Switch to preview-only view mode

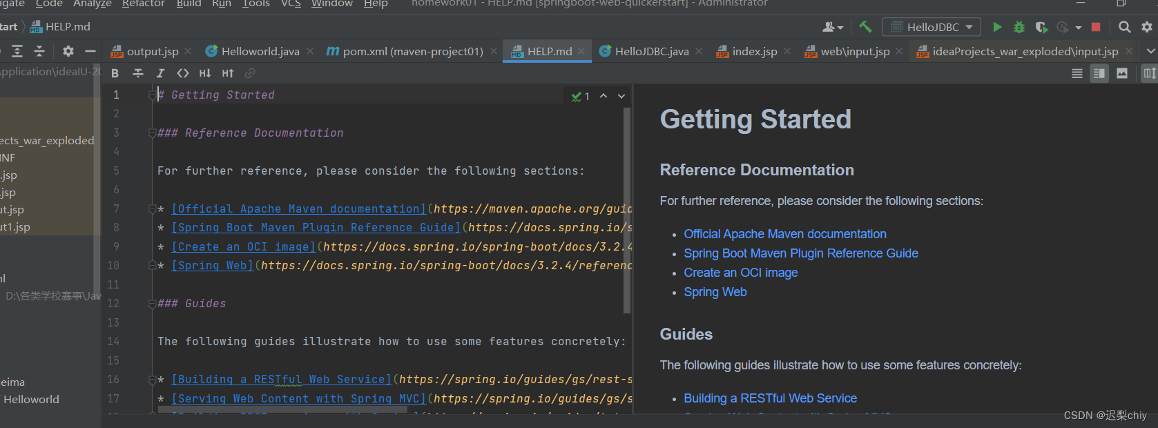point(1122,73)
